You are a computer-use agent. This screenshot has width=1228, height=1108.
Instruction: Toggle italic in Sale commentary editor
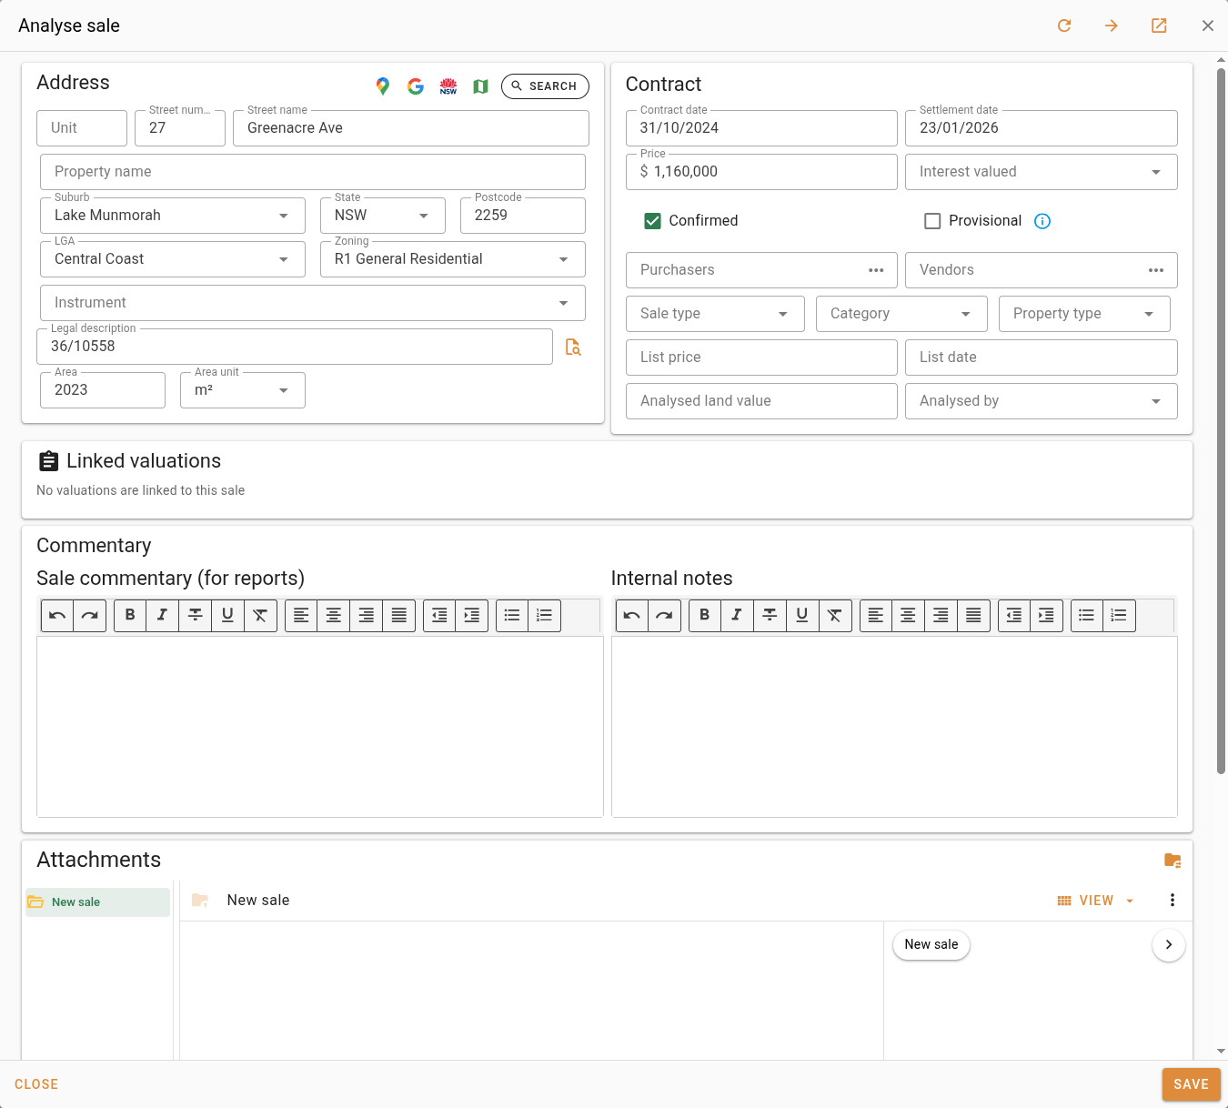click(x=163, y=616)
